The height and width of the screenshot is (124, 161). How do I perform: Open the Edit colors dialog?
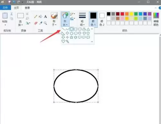[x=156, y=19]
